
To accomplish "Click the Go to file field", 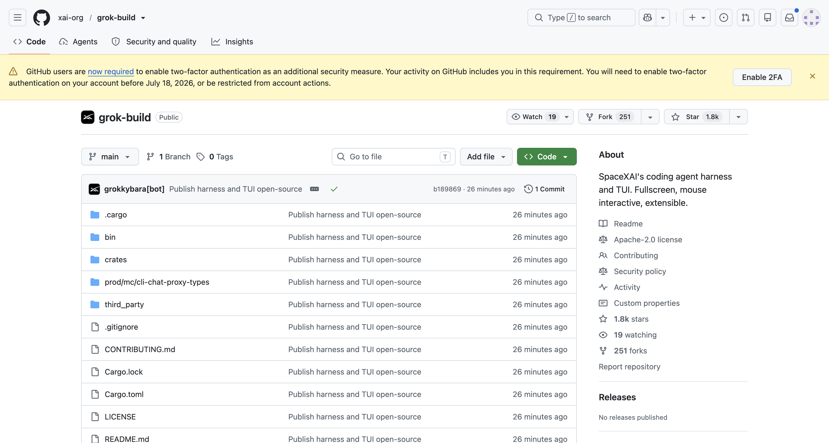I will [x=393, y=157].
